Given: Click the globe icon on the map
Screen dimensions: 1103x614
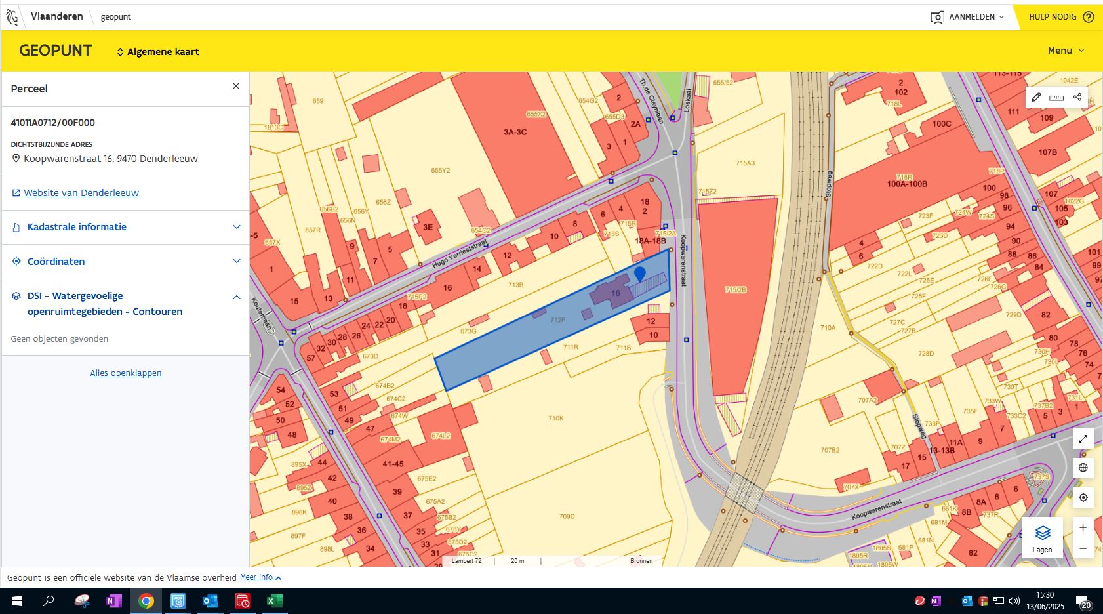Looking at the screenshot, I should click(x=1083, y=468).
